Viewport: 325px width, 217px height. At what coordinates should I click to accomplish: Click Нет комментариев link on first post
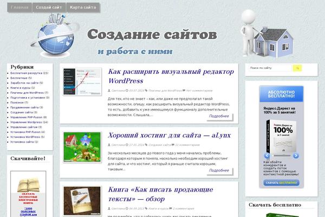(199, 91)
